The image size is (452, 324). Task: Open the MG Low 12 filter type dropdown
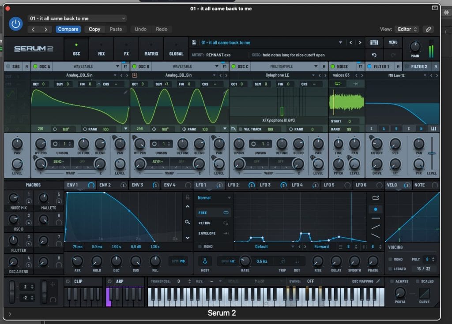397,75
